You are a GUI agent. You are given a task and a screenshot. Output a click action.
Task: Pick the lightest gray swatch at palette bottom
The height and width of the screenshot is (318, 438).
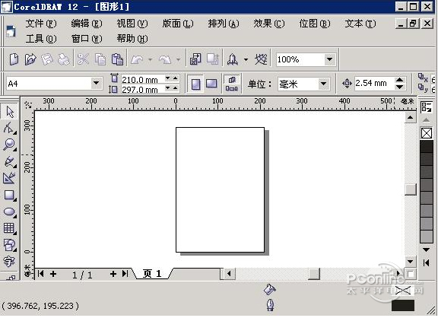pos(427,237)
